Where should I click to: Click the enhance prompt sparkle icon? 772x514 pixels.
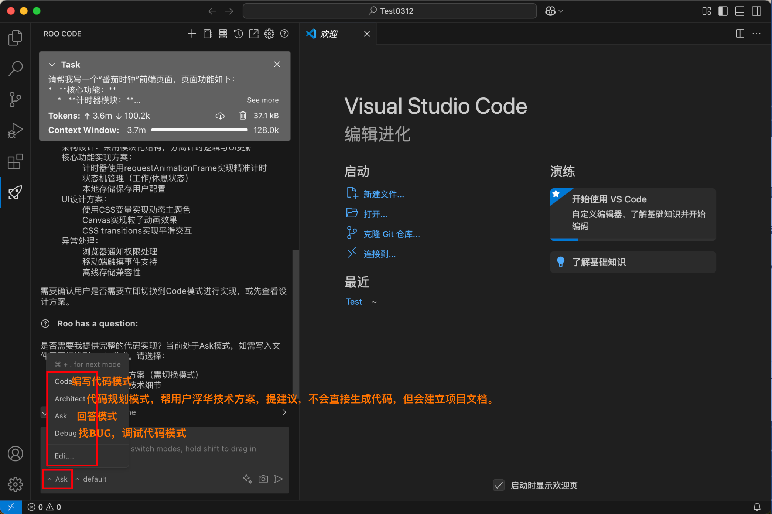coord(247,479)
